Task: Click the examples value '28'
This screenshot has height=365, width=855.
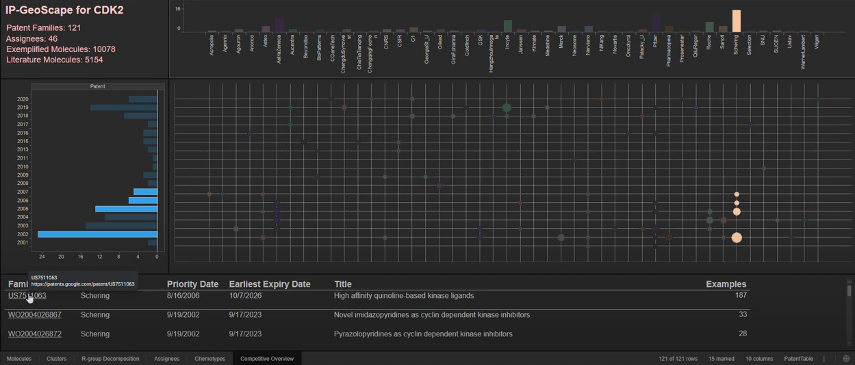Action: point(743,334)
